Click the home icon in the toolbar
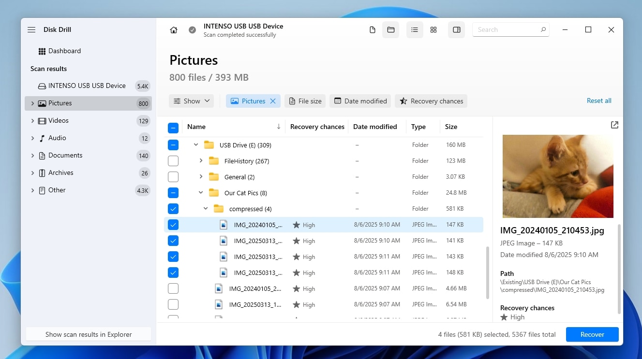642x359 pixels. coord(174,29)
